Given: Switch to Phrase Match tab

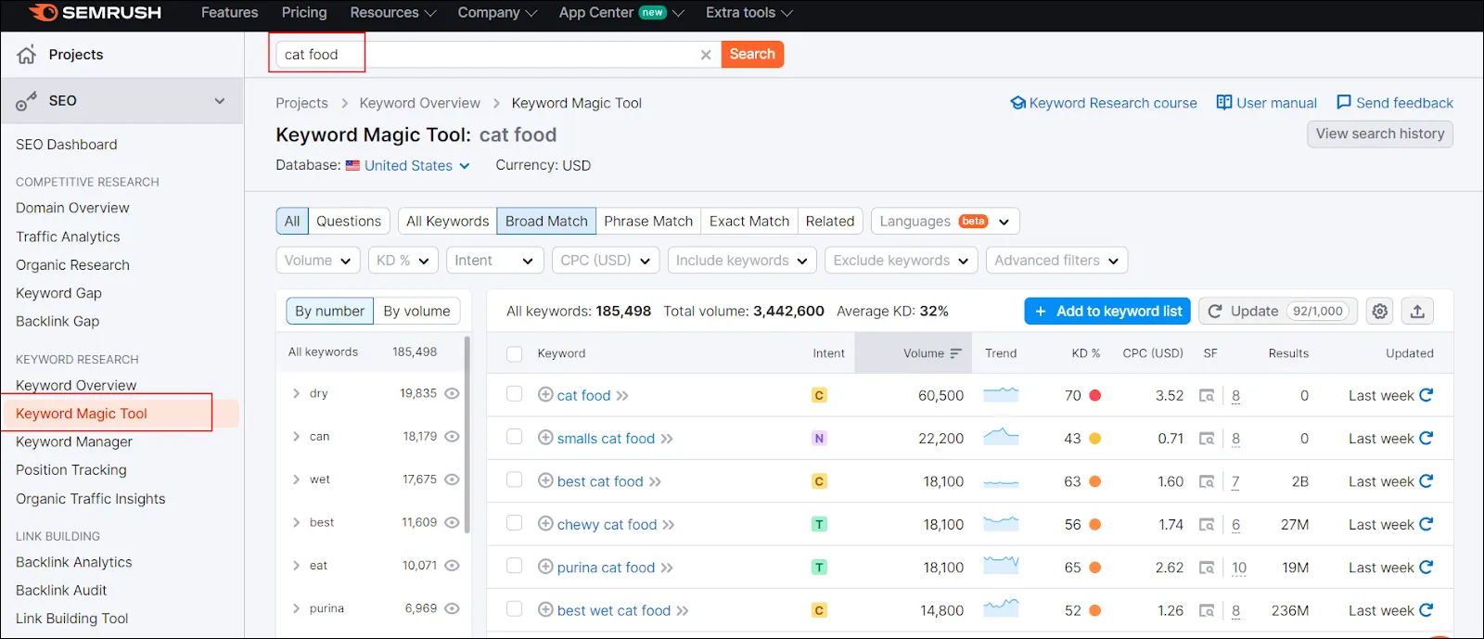Looking at the screenshot, I should [x=648, y=221].
